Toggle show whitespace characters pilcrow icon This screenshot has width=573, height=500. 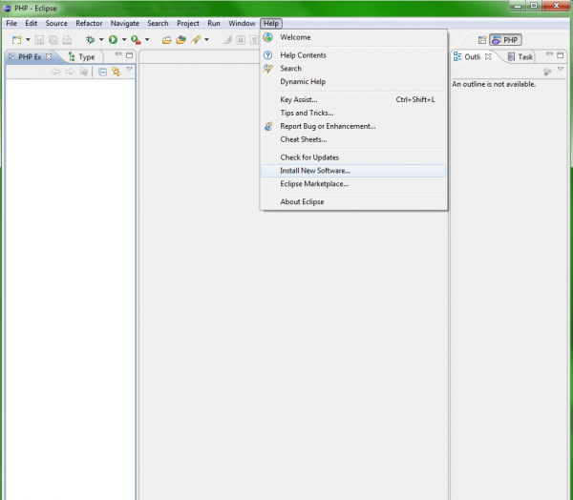click(x=254, y=40)
